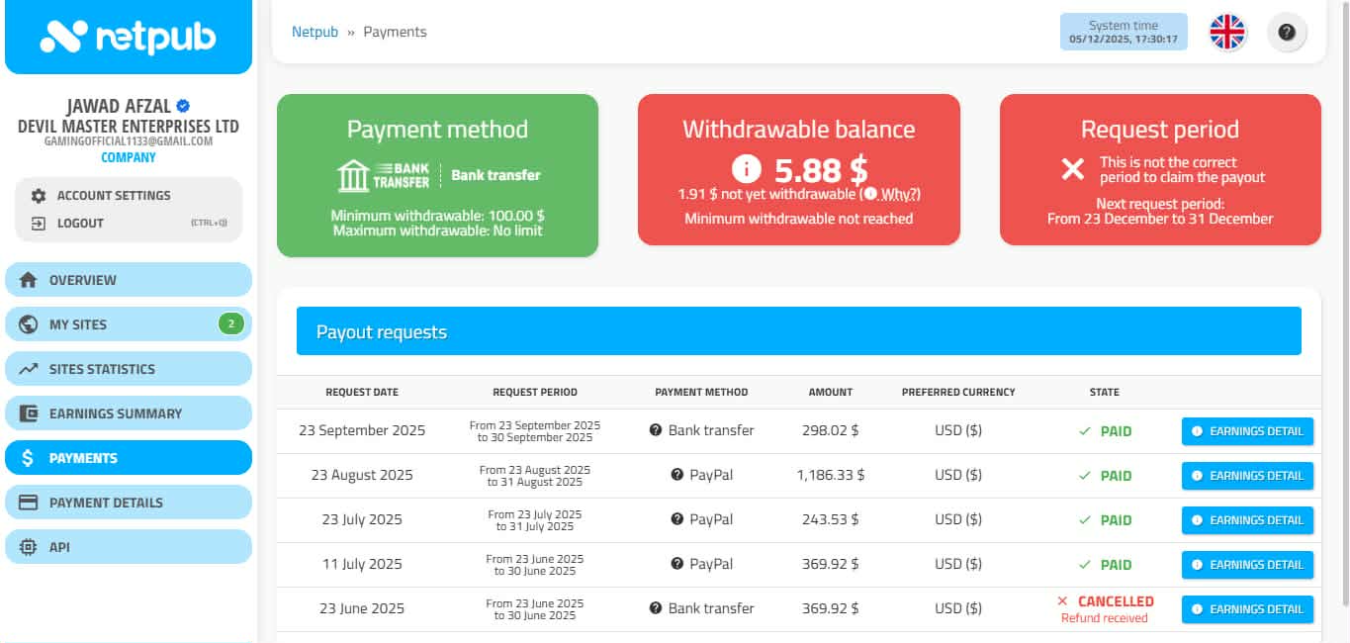Switch language via UK flag icon
1350x643 pixels.
[x=1227, y=32]
